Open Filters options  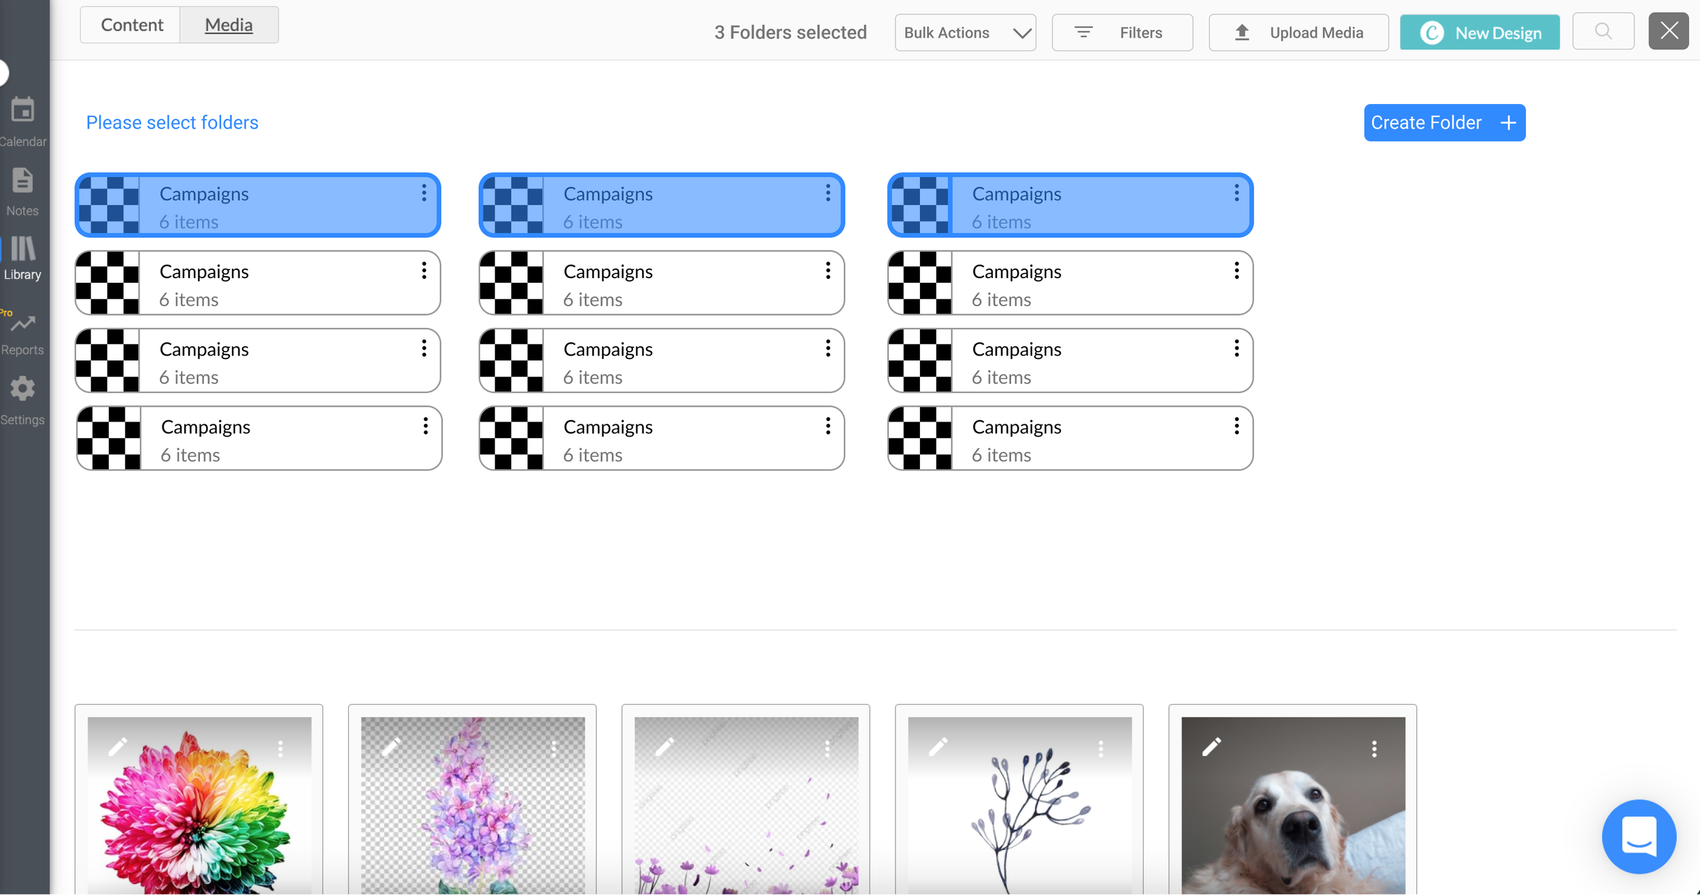tap(1122, 33)
